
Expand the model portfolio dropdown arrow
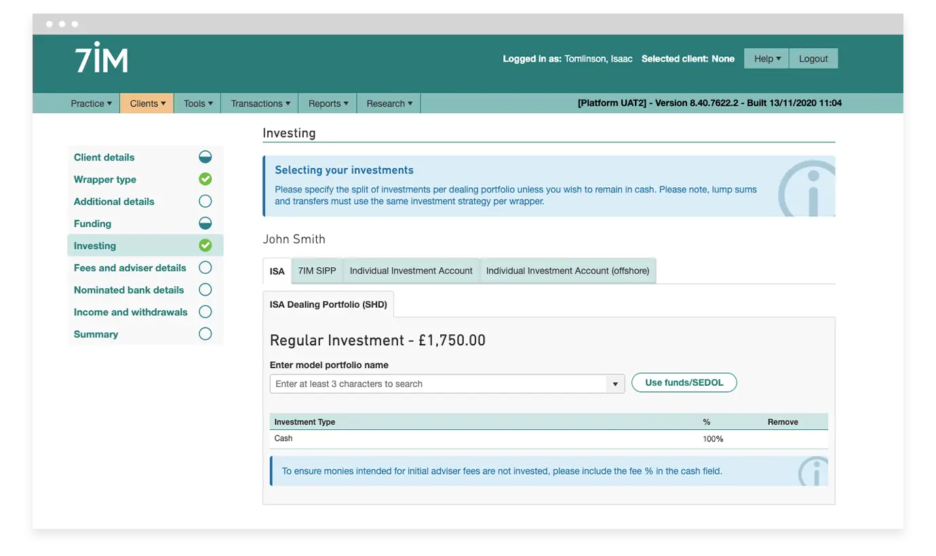(615, 384)
